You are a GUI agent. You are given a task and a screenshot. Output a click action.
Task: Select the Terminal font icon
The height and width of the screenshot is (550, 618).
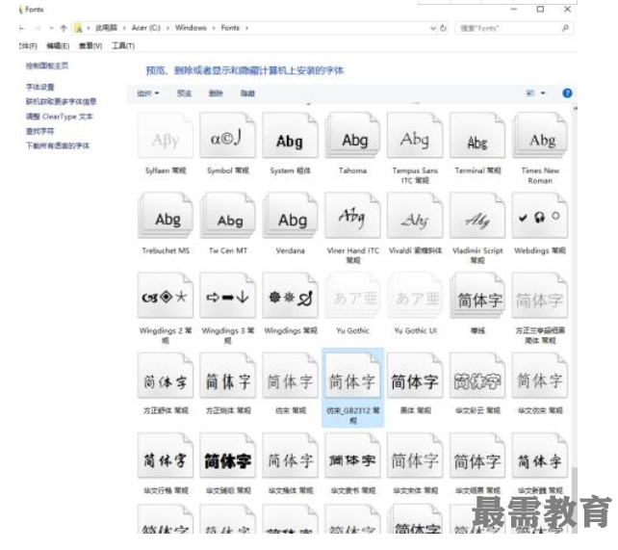[x=477, y=135]
